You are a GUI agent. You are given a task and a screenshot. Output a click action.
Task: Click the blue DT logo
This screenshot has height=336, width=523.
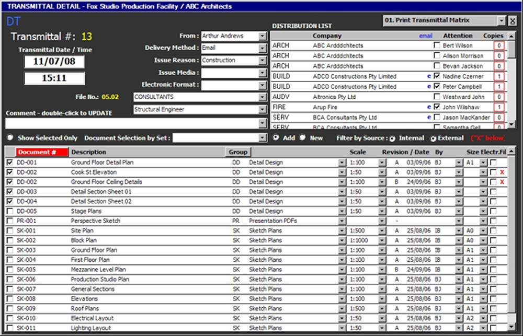(x=12, y=21)
